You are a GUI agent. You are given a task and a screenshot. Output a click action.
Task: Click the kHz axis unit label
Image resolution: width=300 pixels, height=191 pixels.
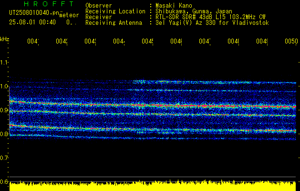5,39
